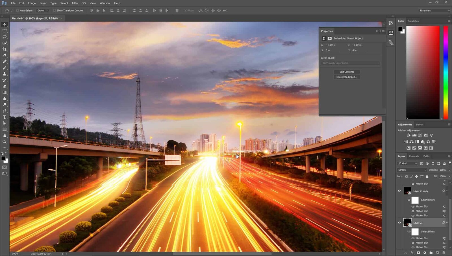The height and width of the screenshot is (256, 452).
Task: Toggle visibility of a Motion Blur smart filter
Action: [413, 206]
